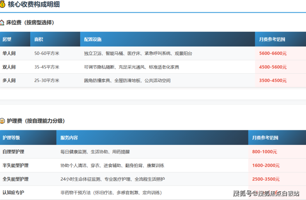Select the 半失能型护理 row label
This screenshot has width=306, height=200.
15,165
